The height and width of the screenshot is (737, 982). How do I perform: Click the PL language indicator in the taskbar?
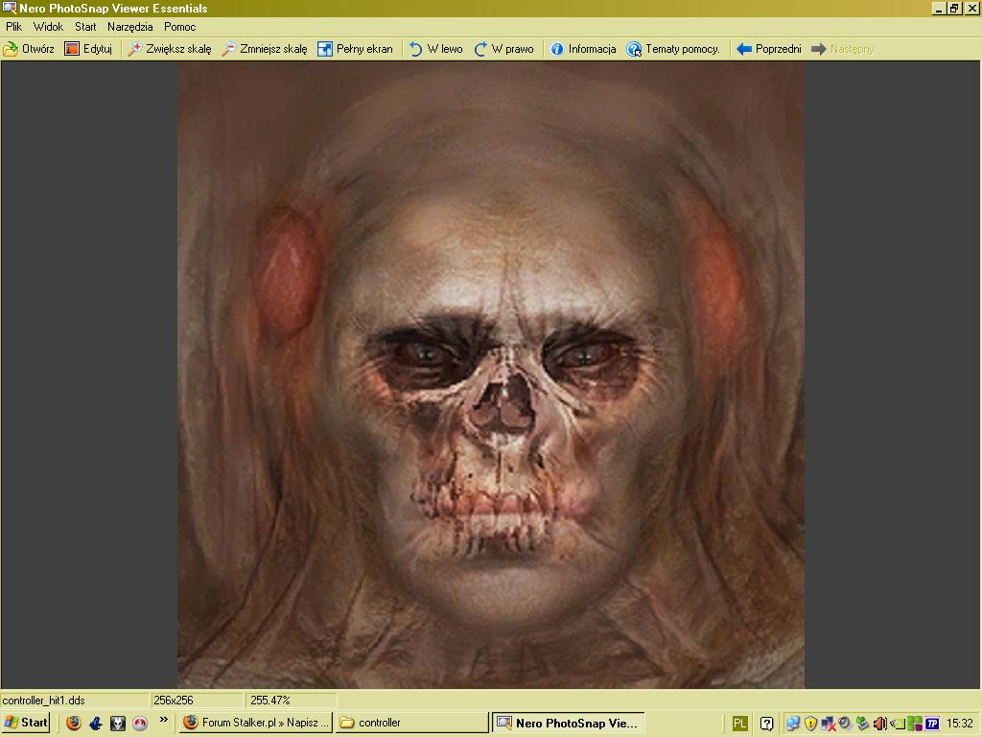click(740, 724)
